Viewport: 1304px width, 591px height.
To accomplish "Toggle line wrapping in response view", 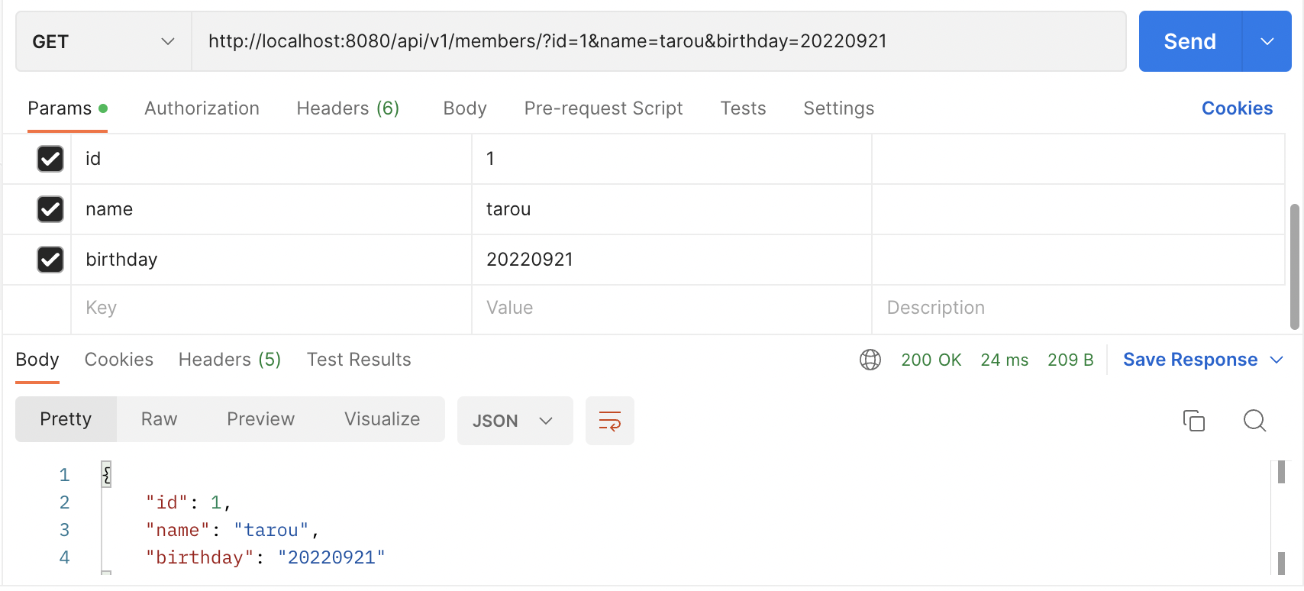I will (x=609, y=420).
